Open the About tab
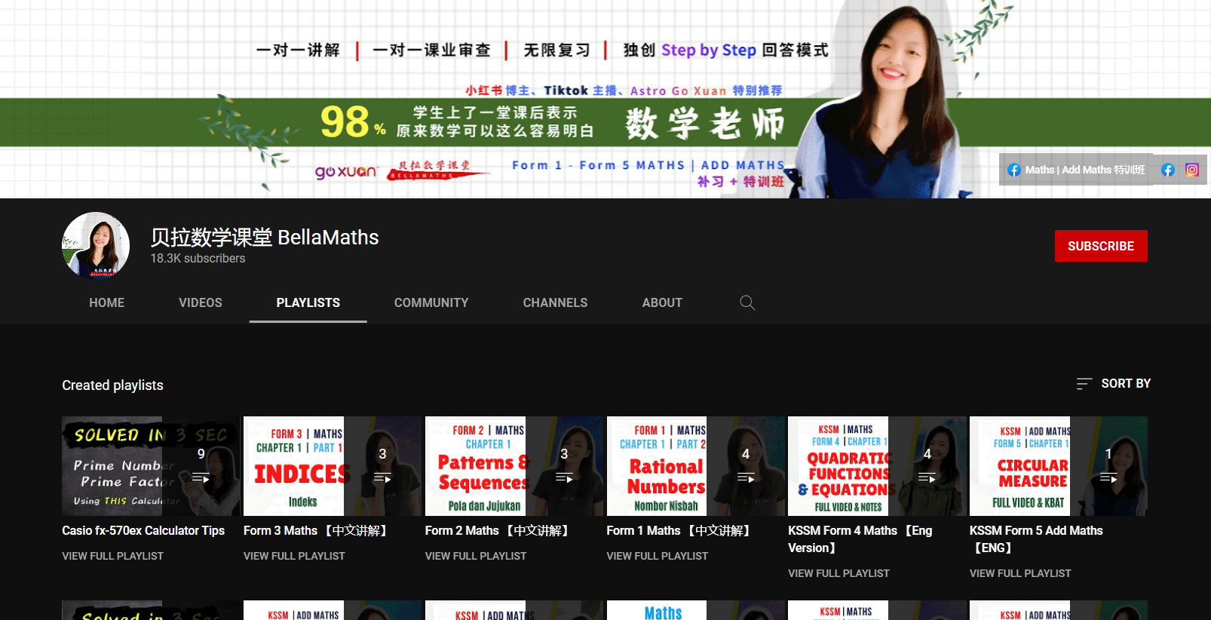This screenshot has width=1211, height=620. coord(662,302)
